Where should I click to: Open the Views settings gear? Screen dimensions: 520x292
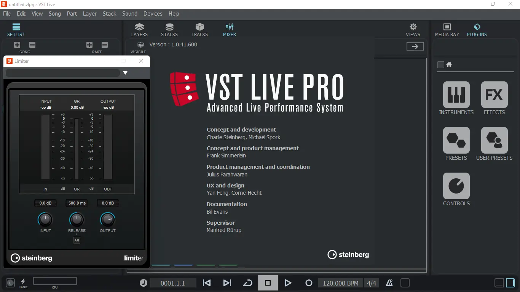(x=413, y=30)
